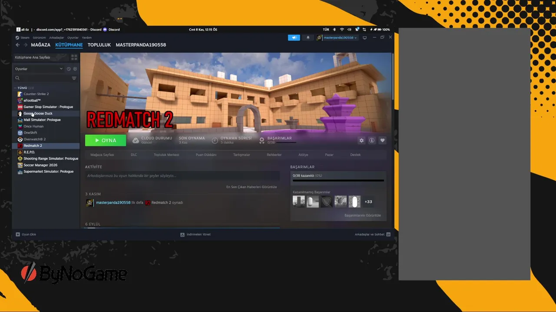Click the Overwatch 2 game icon
This screenshot has width=556, height=312.
click(20, 139)
